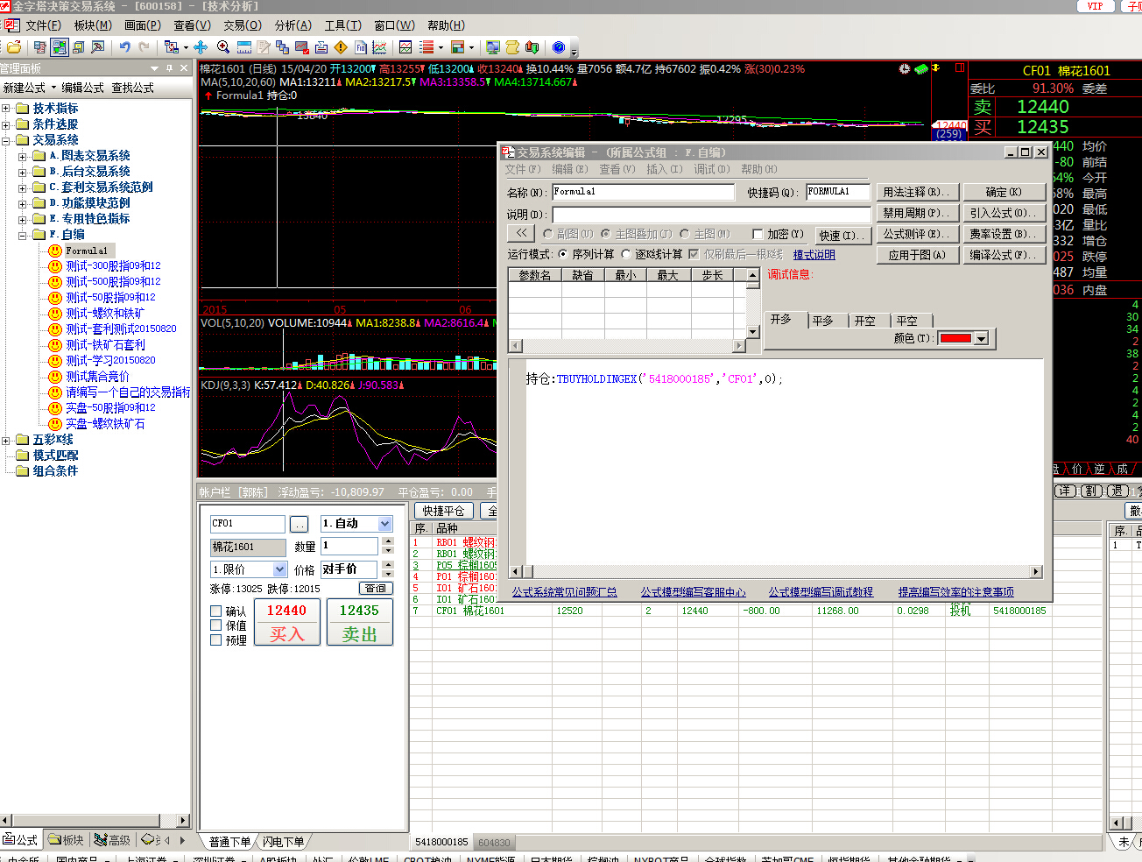1142x862 pixels.
Task: Open the 分析(A) menu
Action: [293, 25]
